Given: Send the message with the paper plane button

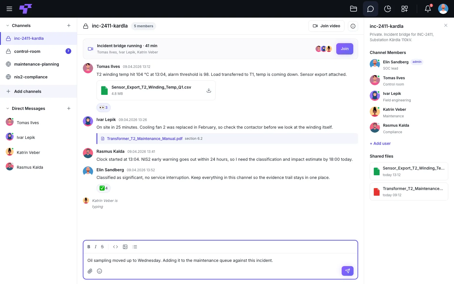Looking at the screenshot, I should pos(348,271).
